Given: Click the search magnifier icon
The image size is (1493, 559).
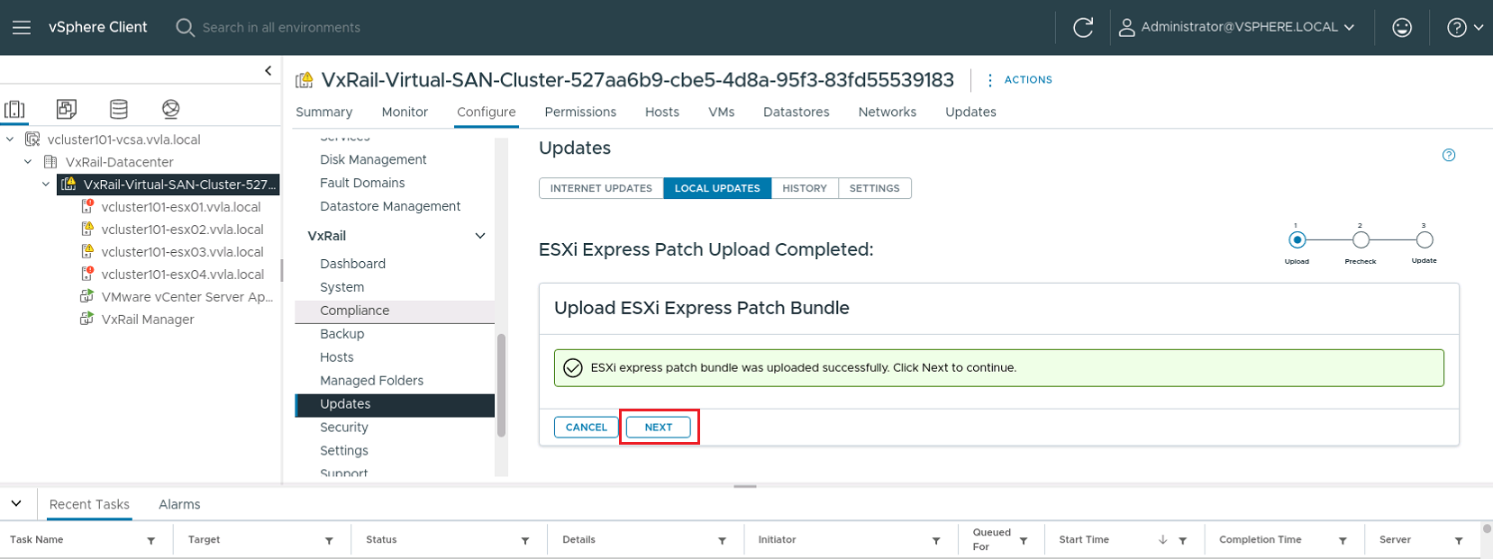Looking at the screenshot, I should (x=185, y=28).
